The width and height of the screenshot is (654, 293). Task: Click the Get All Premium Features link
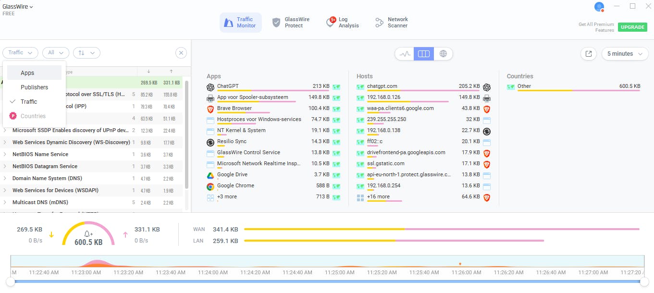pos(596,27)
